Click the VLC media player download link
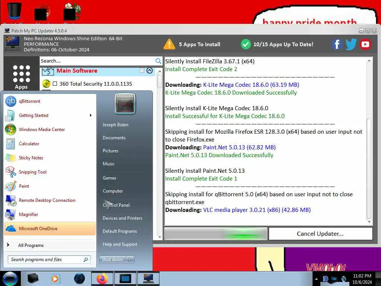This screenshot has width=381, height=286. point(257,210)
